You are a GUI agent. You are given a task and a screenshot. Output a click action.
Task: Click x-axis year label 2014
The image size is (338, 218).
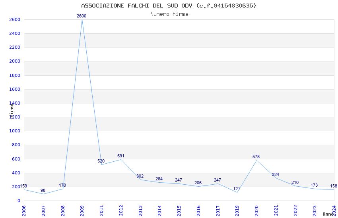160,211
